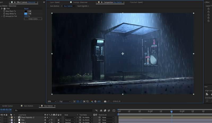Pick Map Black To color with eyedropper

30,11
